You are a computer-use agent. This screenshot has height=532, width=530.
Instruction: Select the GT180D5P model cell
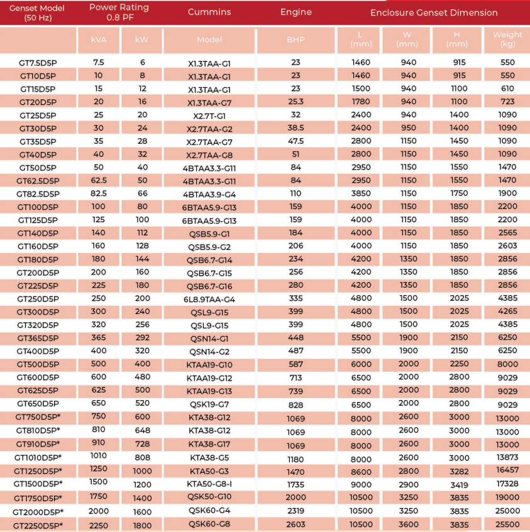coord(38,259)
